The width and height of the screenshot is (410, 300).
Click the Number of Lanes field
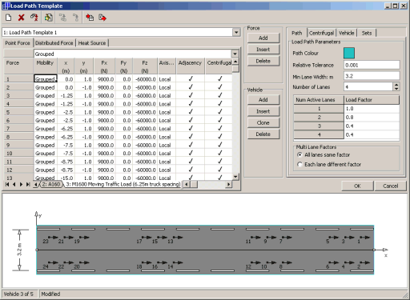(368, 86)
